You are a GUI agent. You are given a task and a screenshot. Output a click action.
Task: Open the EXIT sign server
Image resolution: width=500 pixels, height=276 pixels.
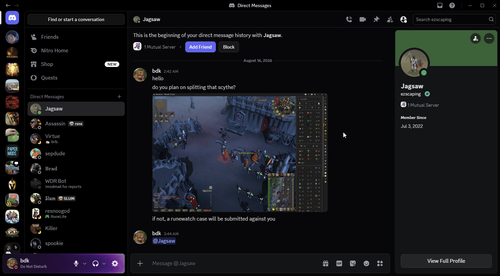pyautogui.click(x=12, y=200)
